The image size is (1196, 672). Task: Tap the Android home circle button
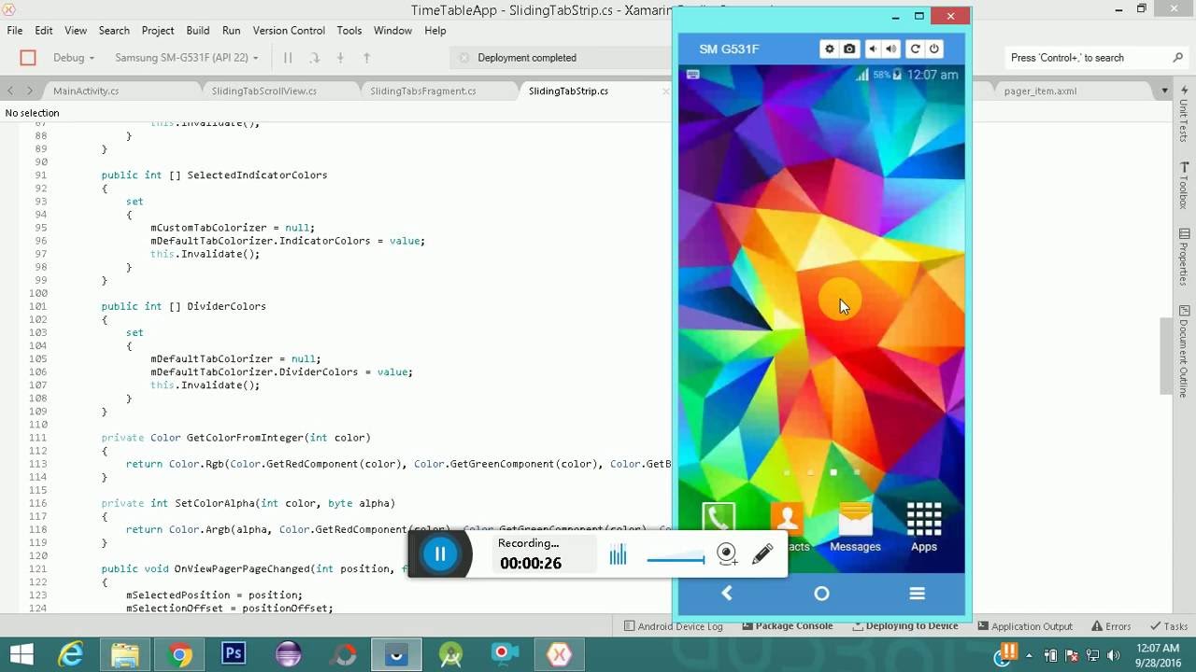(821, 593)
